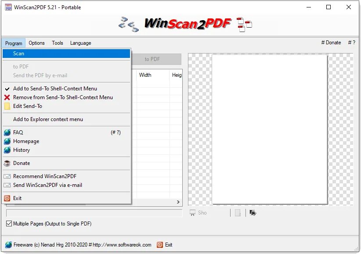The width and height of the screenshot is (361, 254).
Task: Click the yellow Edit Send-To folder icon
Action: pyautogui.click(x=7, y=106)
